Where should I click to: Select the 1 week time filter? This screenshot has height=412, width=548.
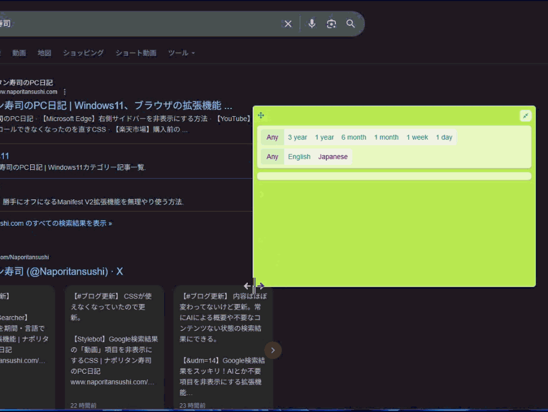pyautogui.click(x=417, y=138)
